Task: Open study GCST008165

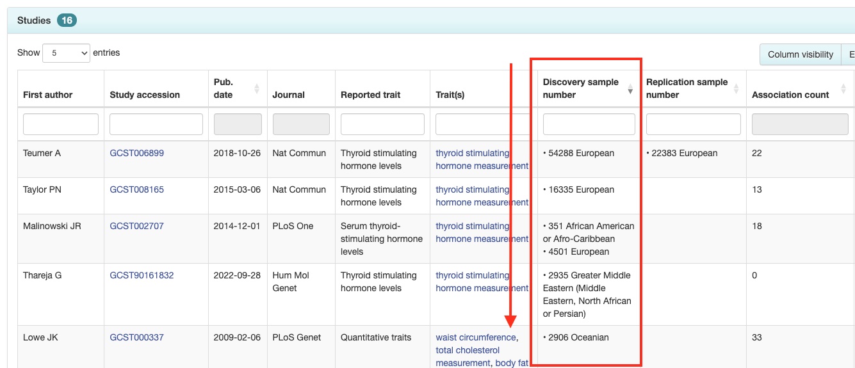Action: [x=137, y=189]
